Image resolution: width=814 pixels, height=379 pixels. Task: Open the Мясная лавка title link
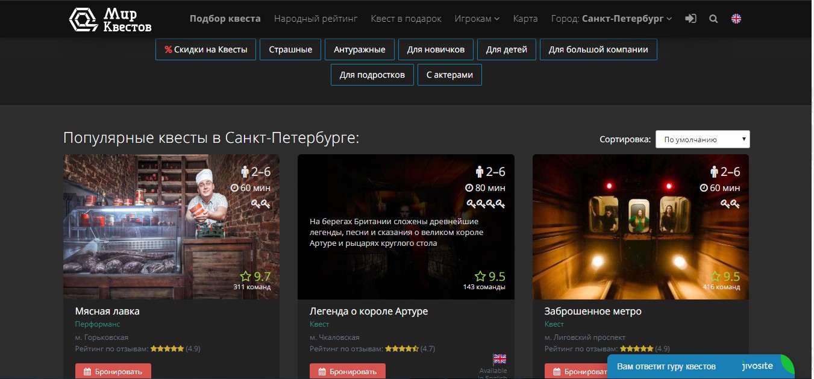coord(107,312)
